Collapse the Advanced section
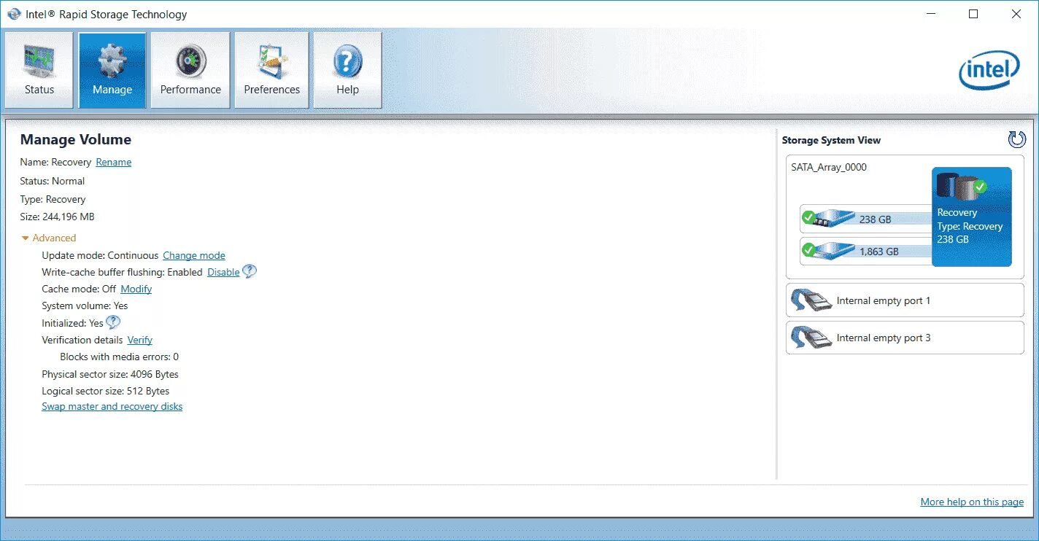The width and height of the screenshot is (1039, 541). pos(49,238)
